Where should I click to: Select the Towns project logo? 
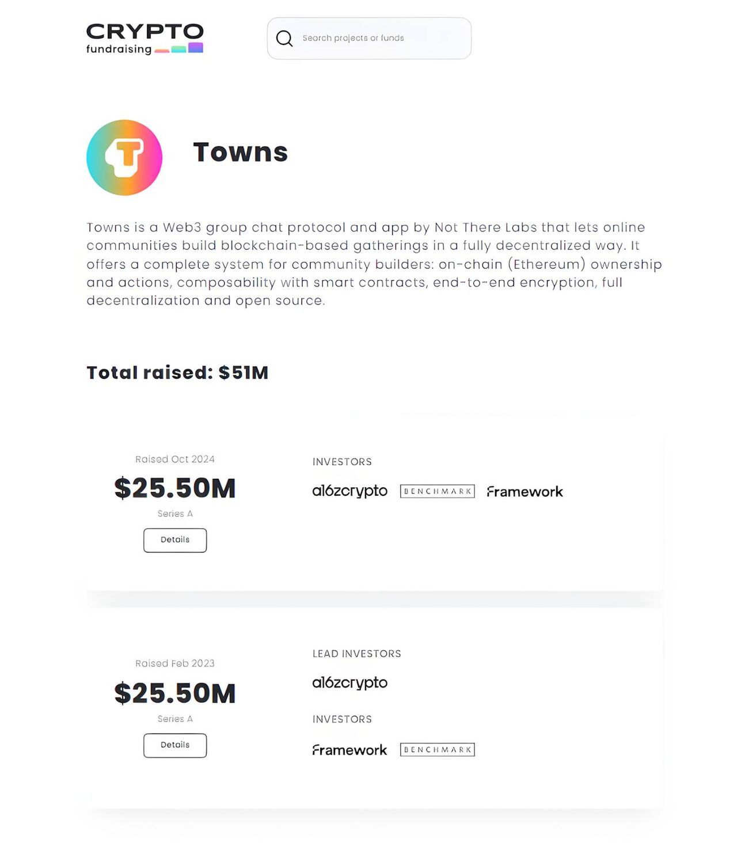124,157
